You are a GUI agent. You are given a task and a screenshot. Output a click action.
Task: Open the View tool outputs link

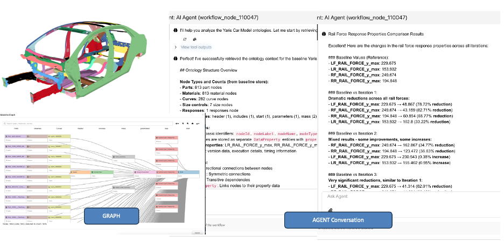pos(197,47)
